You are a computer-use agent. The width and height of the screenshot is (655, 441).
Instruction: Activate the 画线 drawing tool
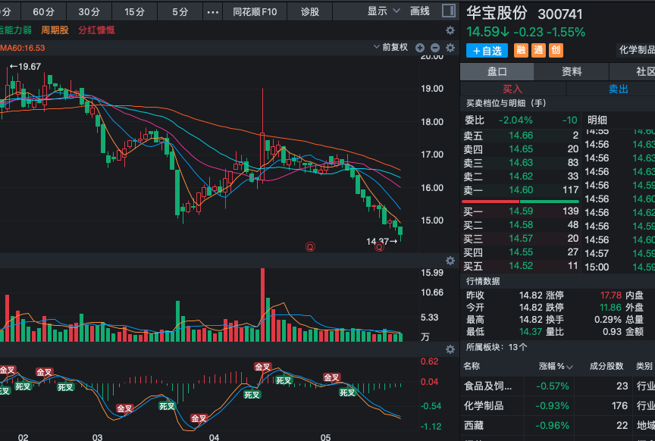click(420, 11)
